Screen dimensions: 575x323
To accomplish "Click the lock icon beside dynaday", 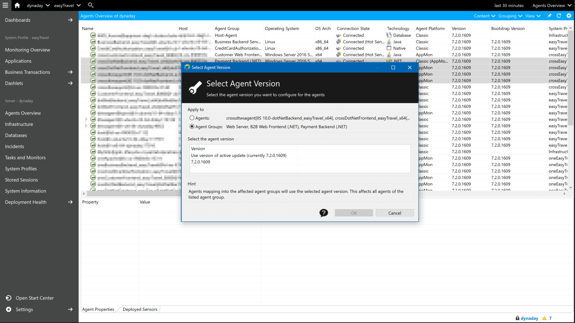I will pyautogui.click(x=518, y=318).
